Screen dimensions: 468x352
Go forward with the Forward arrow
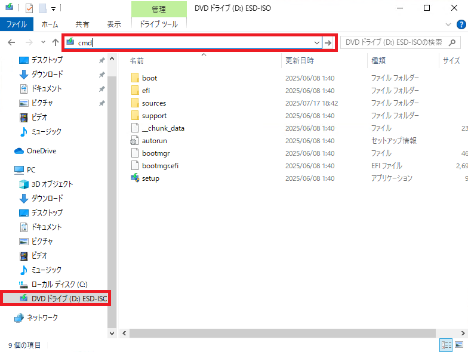(x=29, y=42)
